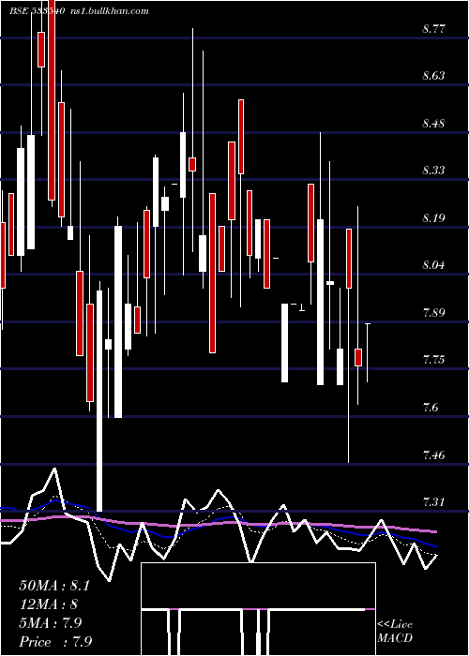The height and width of the screenshot is (656, 469).
Task: Click the 8.48 price axis label
Action: [433, 124]
